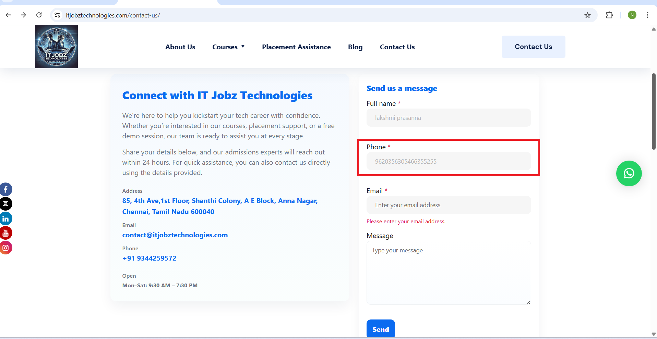657x339 pixels.
Task: Open the Blog nav item
Action: point(355,47)
